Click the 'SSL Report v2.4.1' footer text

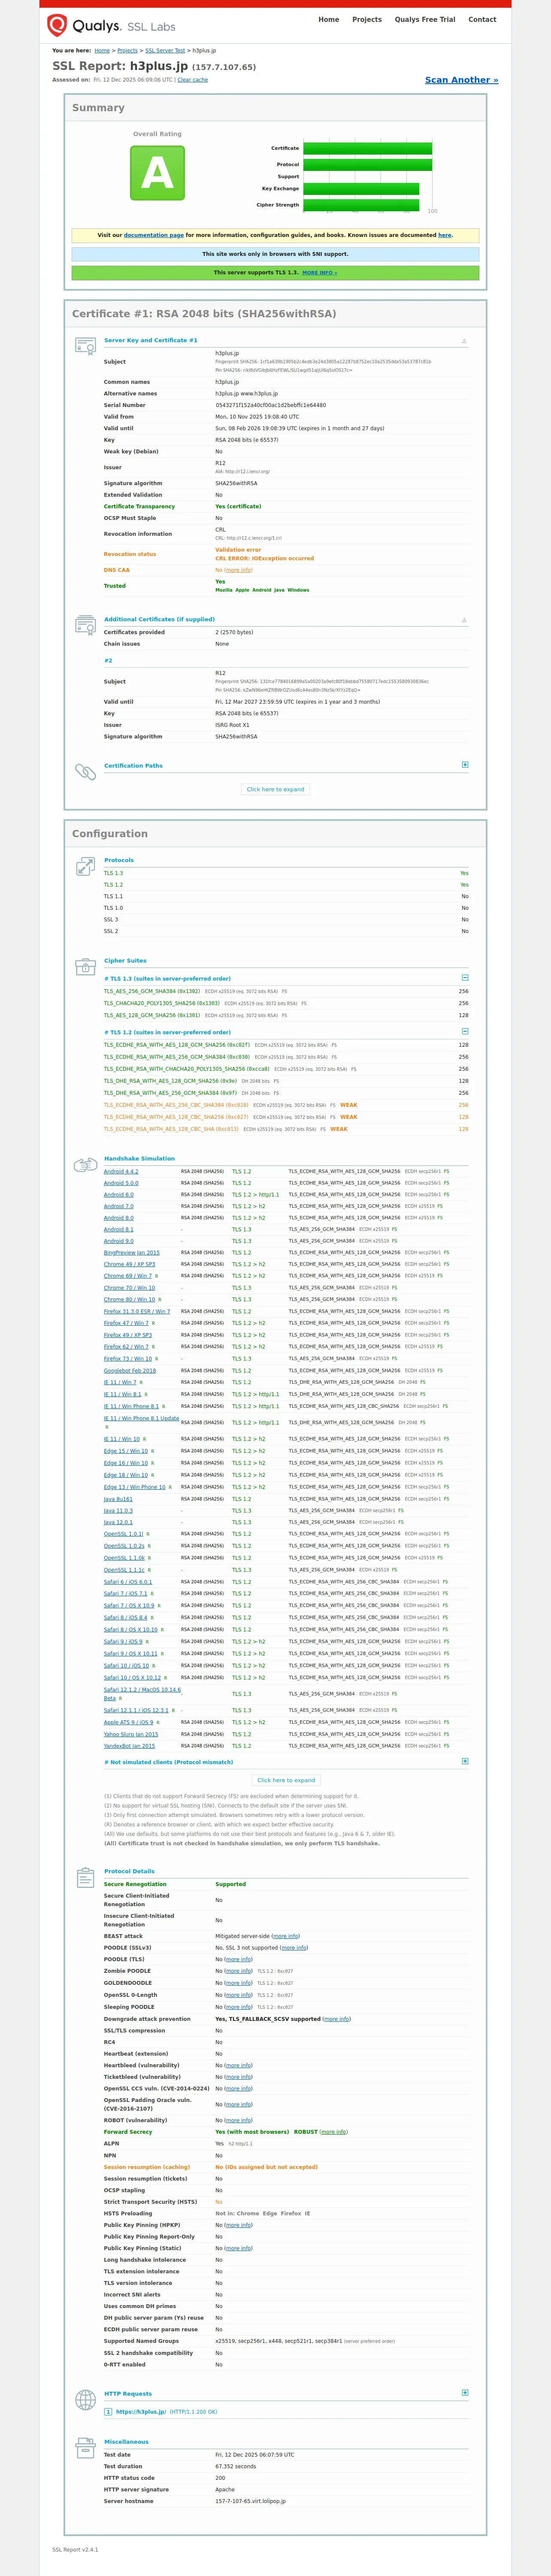[x=75, y=2549]
